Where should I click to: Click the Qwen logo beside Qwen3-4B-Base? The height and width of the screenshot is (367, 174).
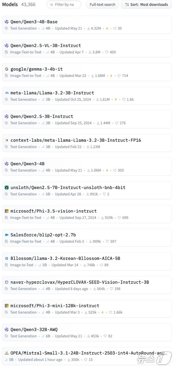[x=7, y=22]
